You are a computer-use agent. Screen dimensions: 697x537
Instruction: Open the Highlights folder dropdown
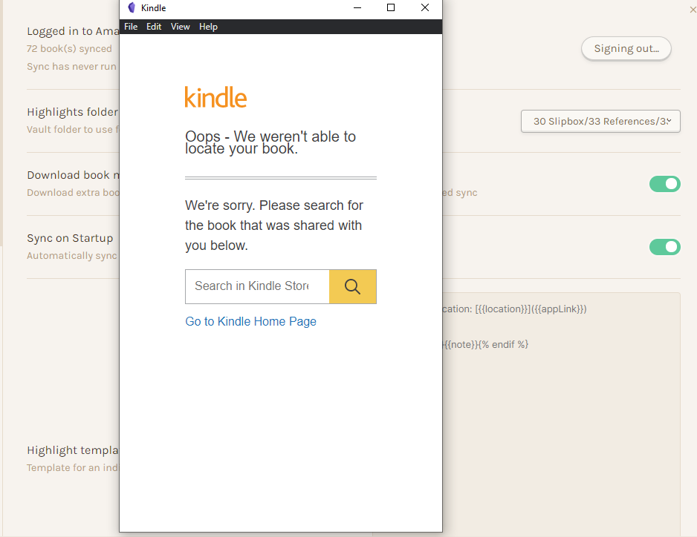pyautogui.click(x=600, y=121)
